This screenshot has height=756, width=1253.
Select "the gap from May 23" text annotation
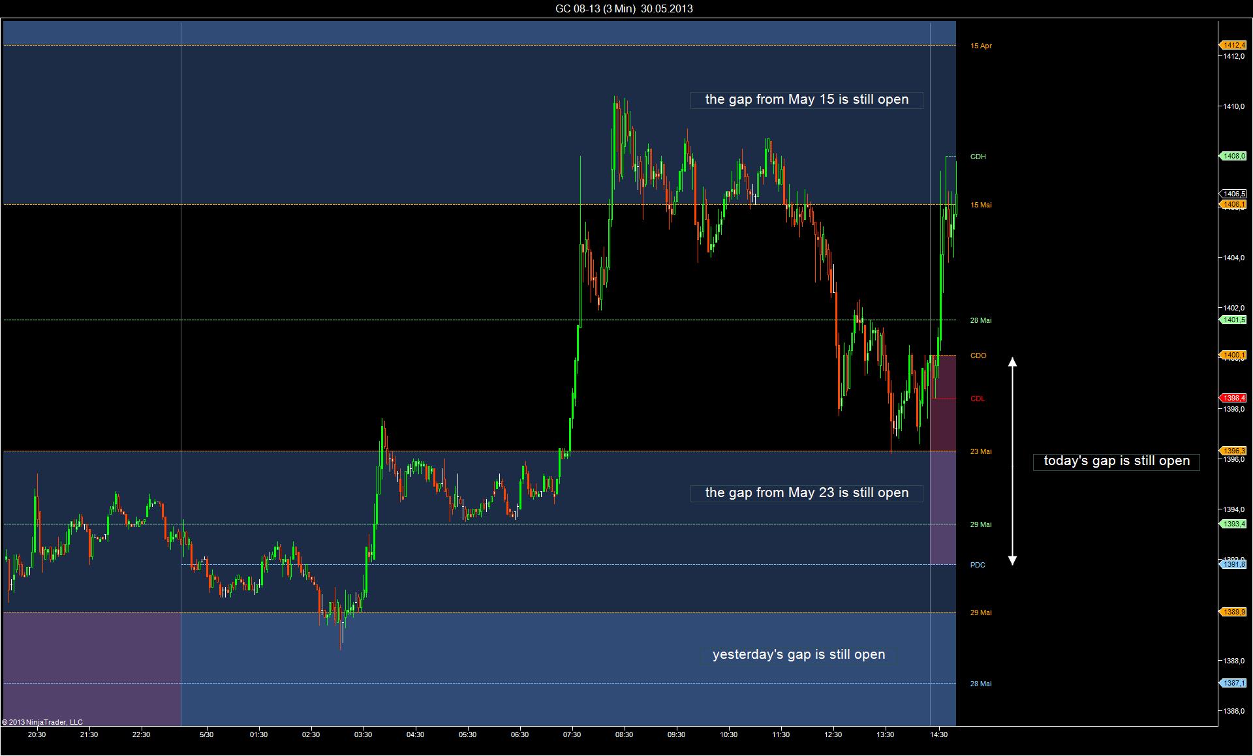pyautogui.click(x=807, y=493)
